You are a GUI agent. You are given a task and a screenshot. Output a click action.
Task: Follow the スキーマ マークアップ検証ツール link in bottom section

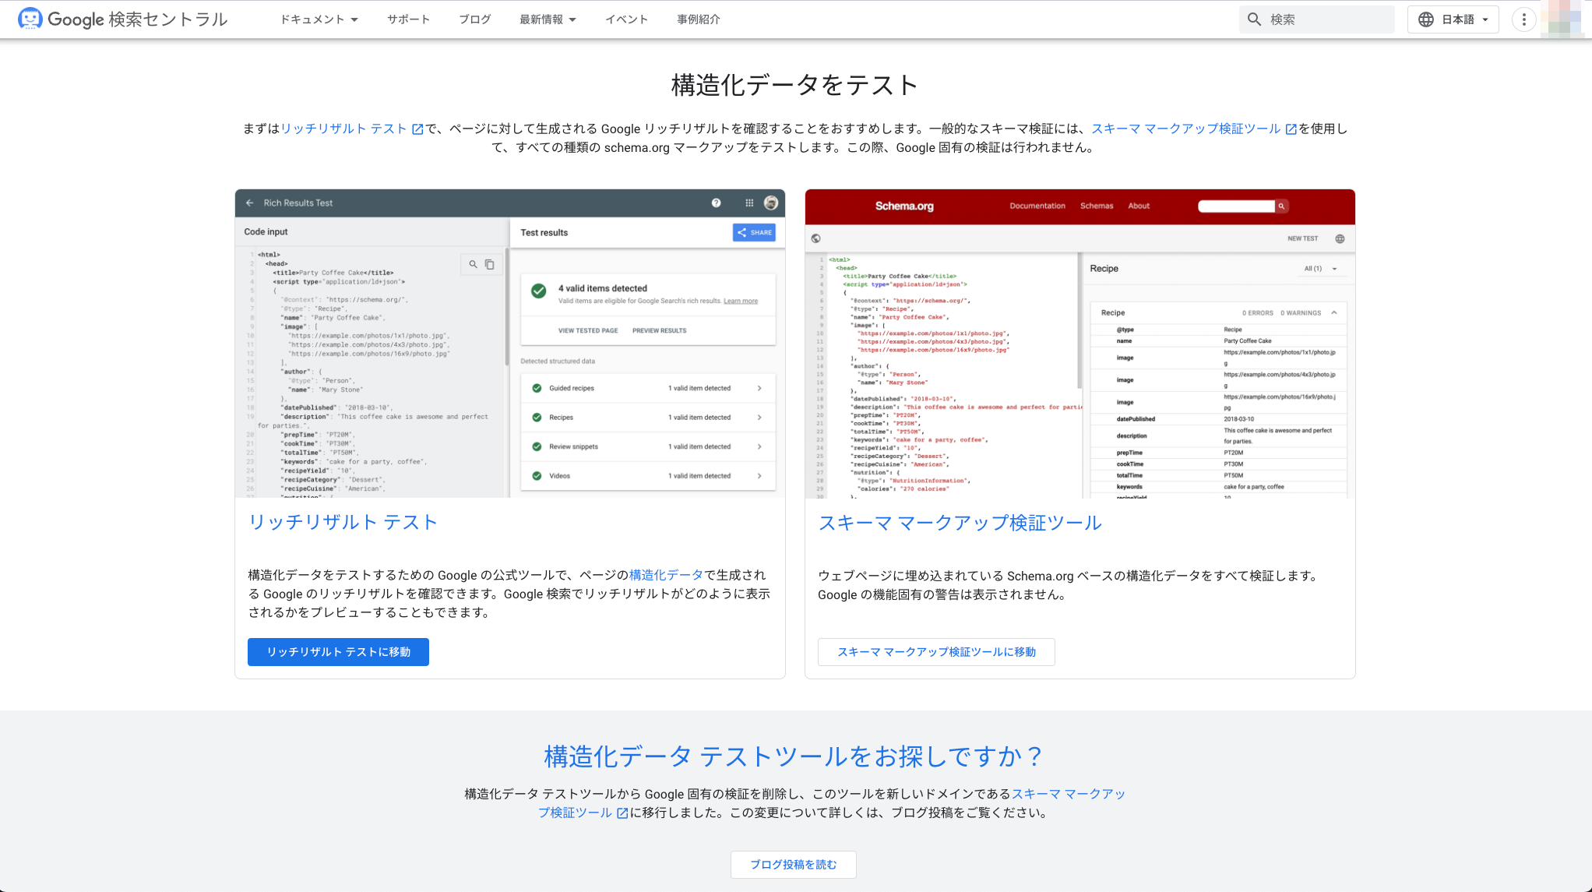[x=1069, y=794]
